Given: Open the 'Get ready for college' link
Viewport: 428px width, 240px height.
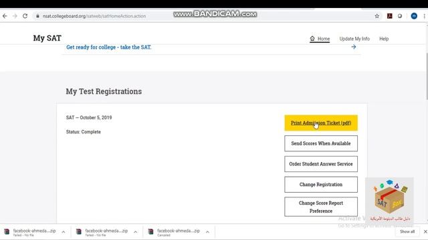Looking at the screenshot, I should tap(108, 47).
